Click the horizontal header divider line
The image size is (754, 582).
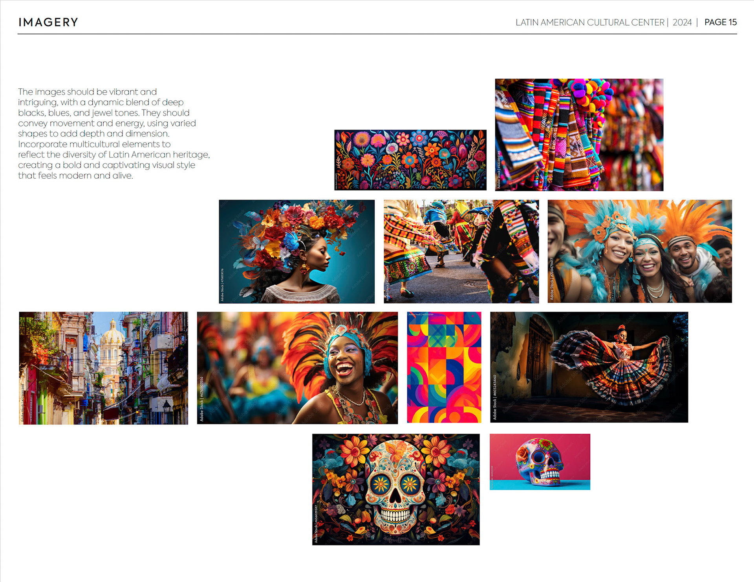377,34
